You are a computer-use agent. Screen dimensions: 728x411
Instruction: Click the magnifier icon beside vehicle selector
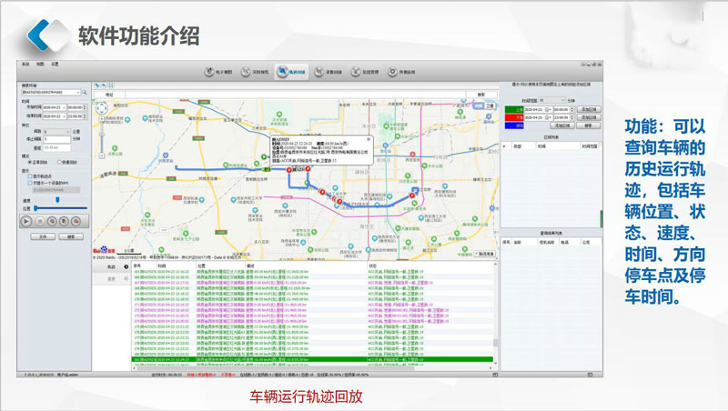[x=85, y=93]
